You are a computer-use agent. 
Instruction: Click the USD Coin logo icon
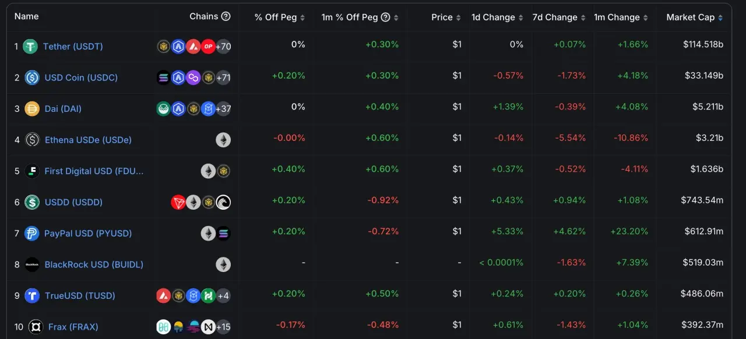[x=32, y=77]
